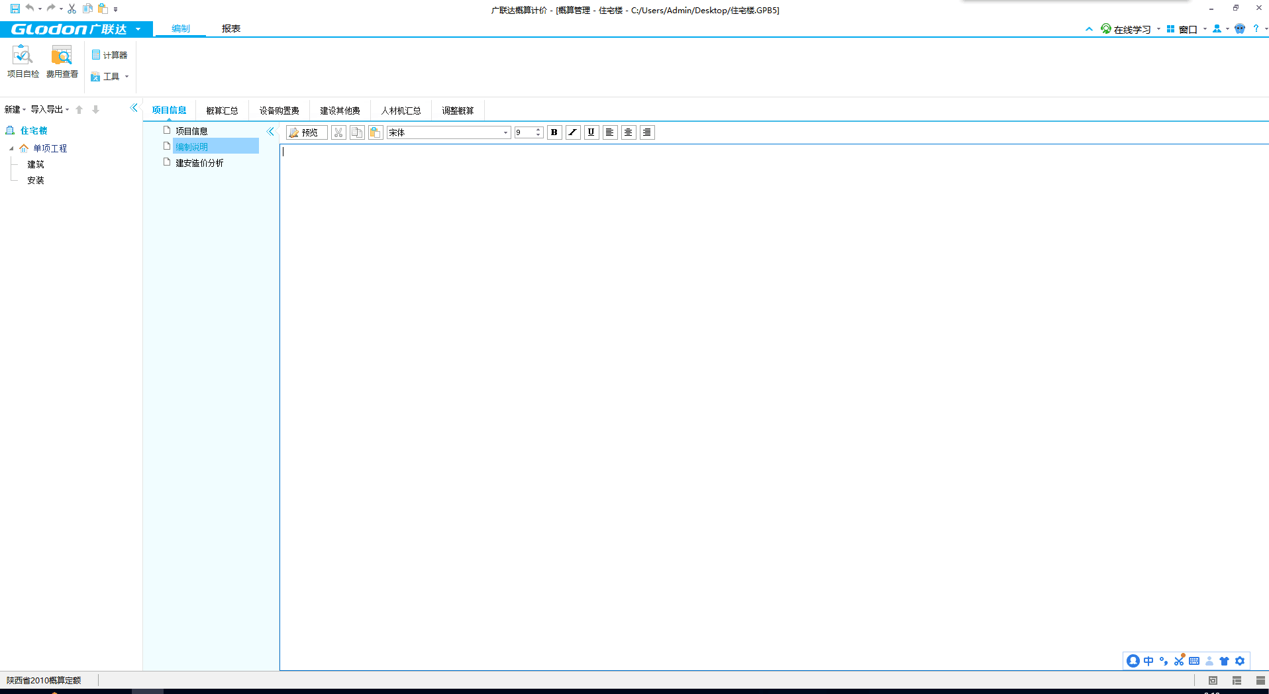Select 建安造价分析 in the info list
This screenshot has height=694, width=1269.
point(199,163)
